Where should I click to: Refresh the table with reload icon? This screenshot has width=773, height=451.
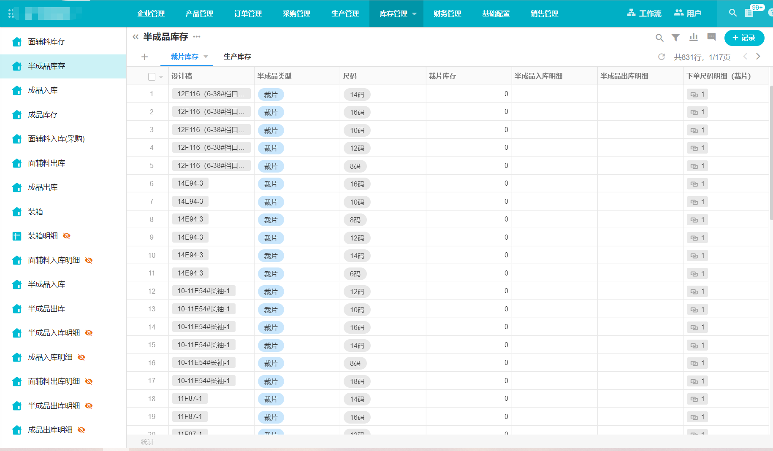coord(662,57)
